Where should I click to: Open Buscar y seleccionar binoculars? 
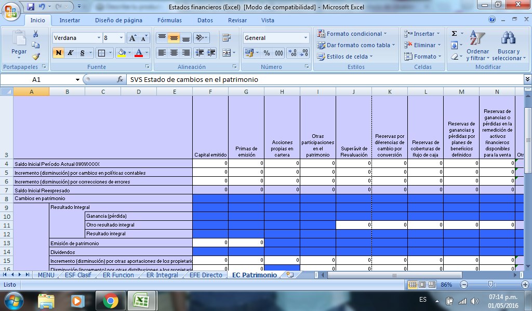[508, 46]
